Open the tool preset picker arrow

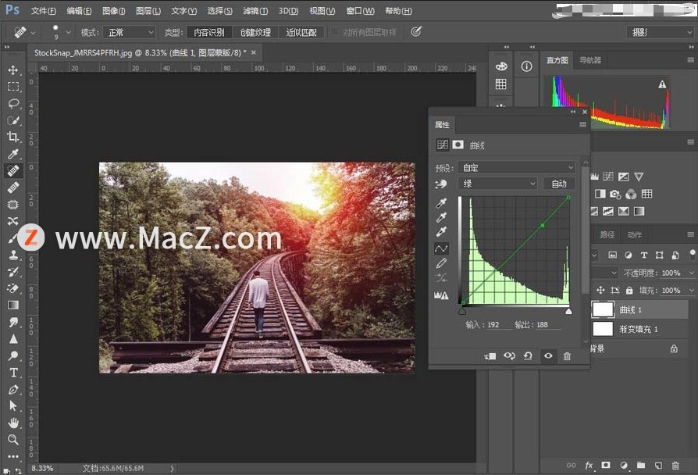coord(33,33)
